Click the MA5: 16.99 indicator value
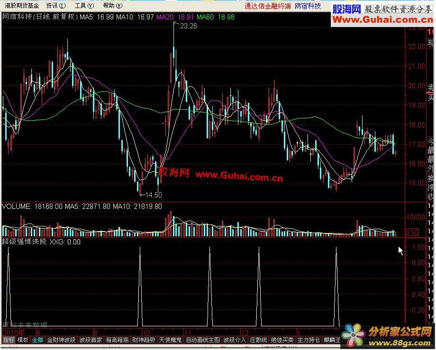The height and width of the screenshot is (350, 436). [97, 17]
